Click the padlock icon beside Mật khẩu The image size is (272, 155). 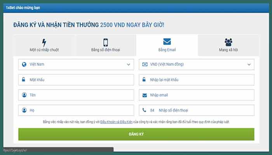point(24,80)
